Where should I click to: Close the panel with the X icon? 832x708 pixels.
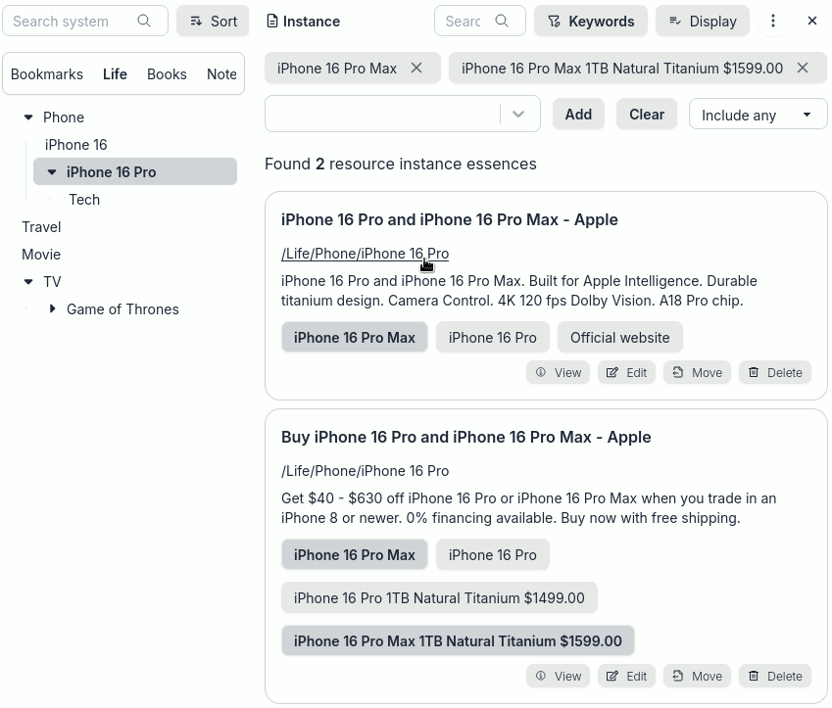(x=811, y=21)
